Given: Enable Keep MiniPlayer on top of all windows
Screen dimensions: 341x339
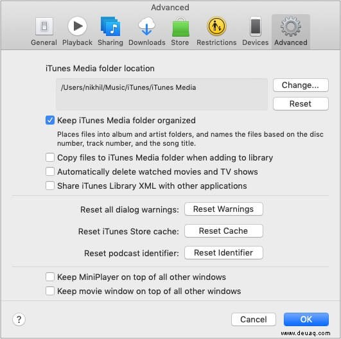Looking at the screenshot, I should [50, 277].
